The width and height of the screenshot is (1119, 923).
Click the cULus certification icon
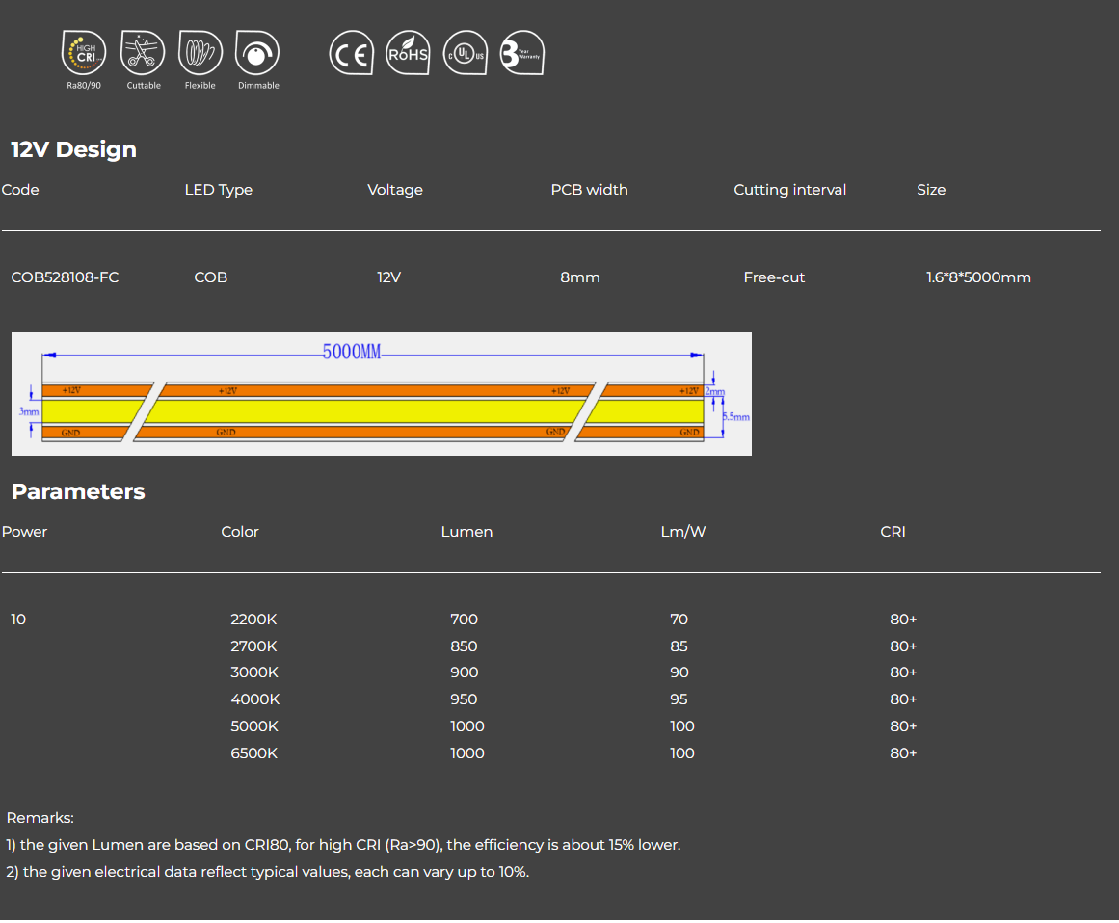[465, 53]
